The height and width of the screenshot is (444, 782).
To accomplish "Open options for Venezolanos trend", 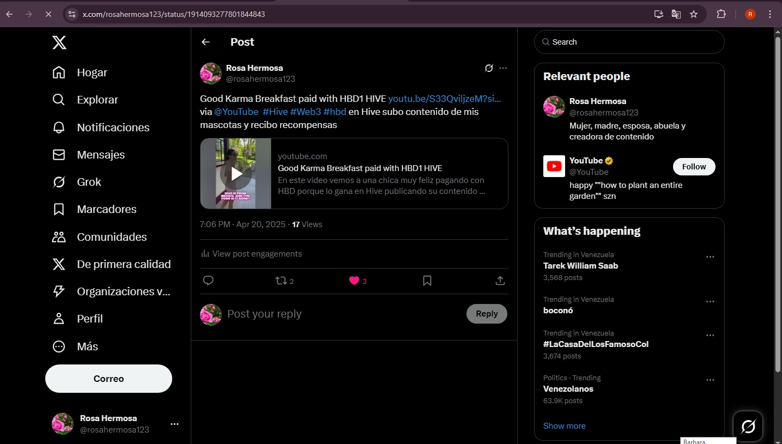I will coord(710,380).
